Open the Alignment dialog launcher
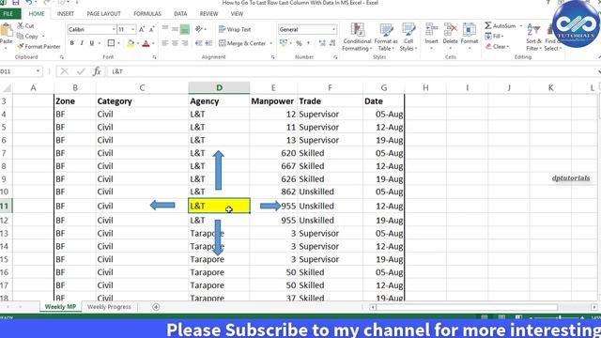Image resolution: width=601 pixels, height=338 pixels. click(273, 57)
